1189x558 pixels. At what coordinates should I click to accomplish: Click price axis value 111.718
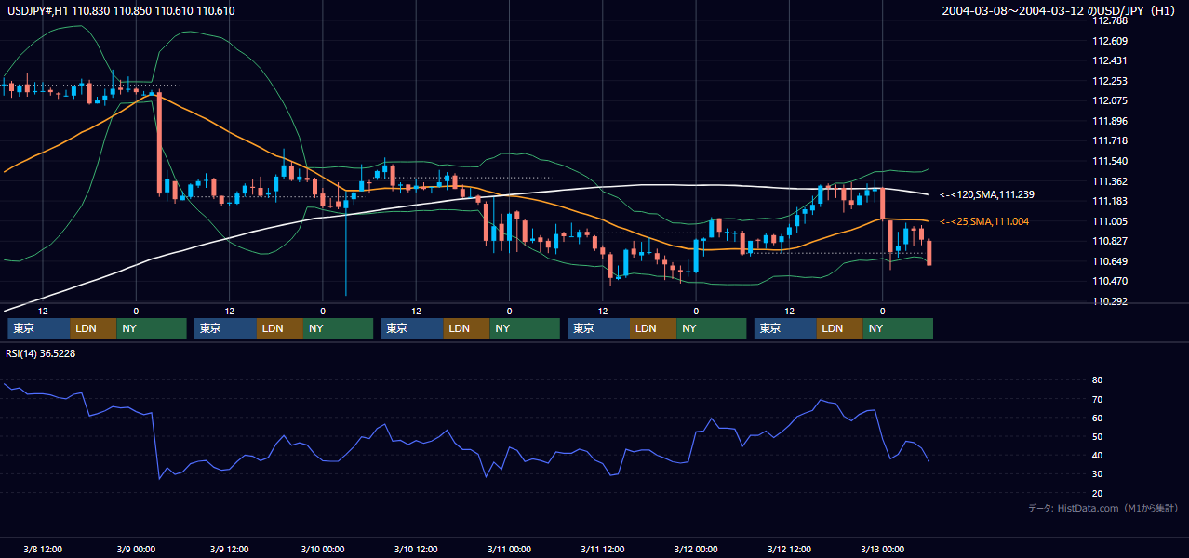point(1110,140)
